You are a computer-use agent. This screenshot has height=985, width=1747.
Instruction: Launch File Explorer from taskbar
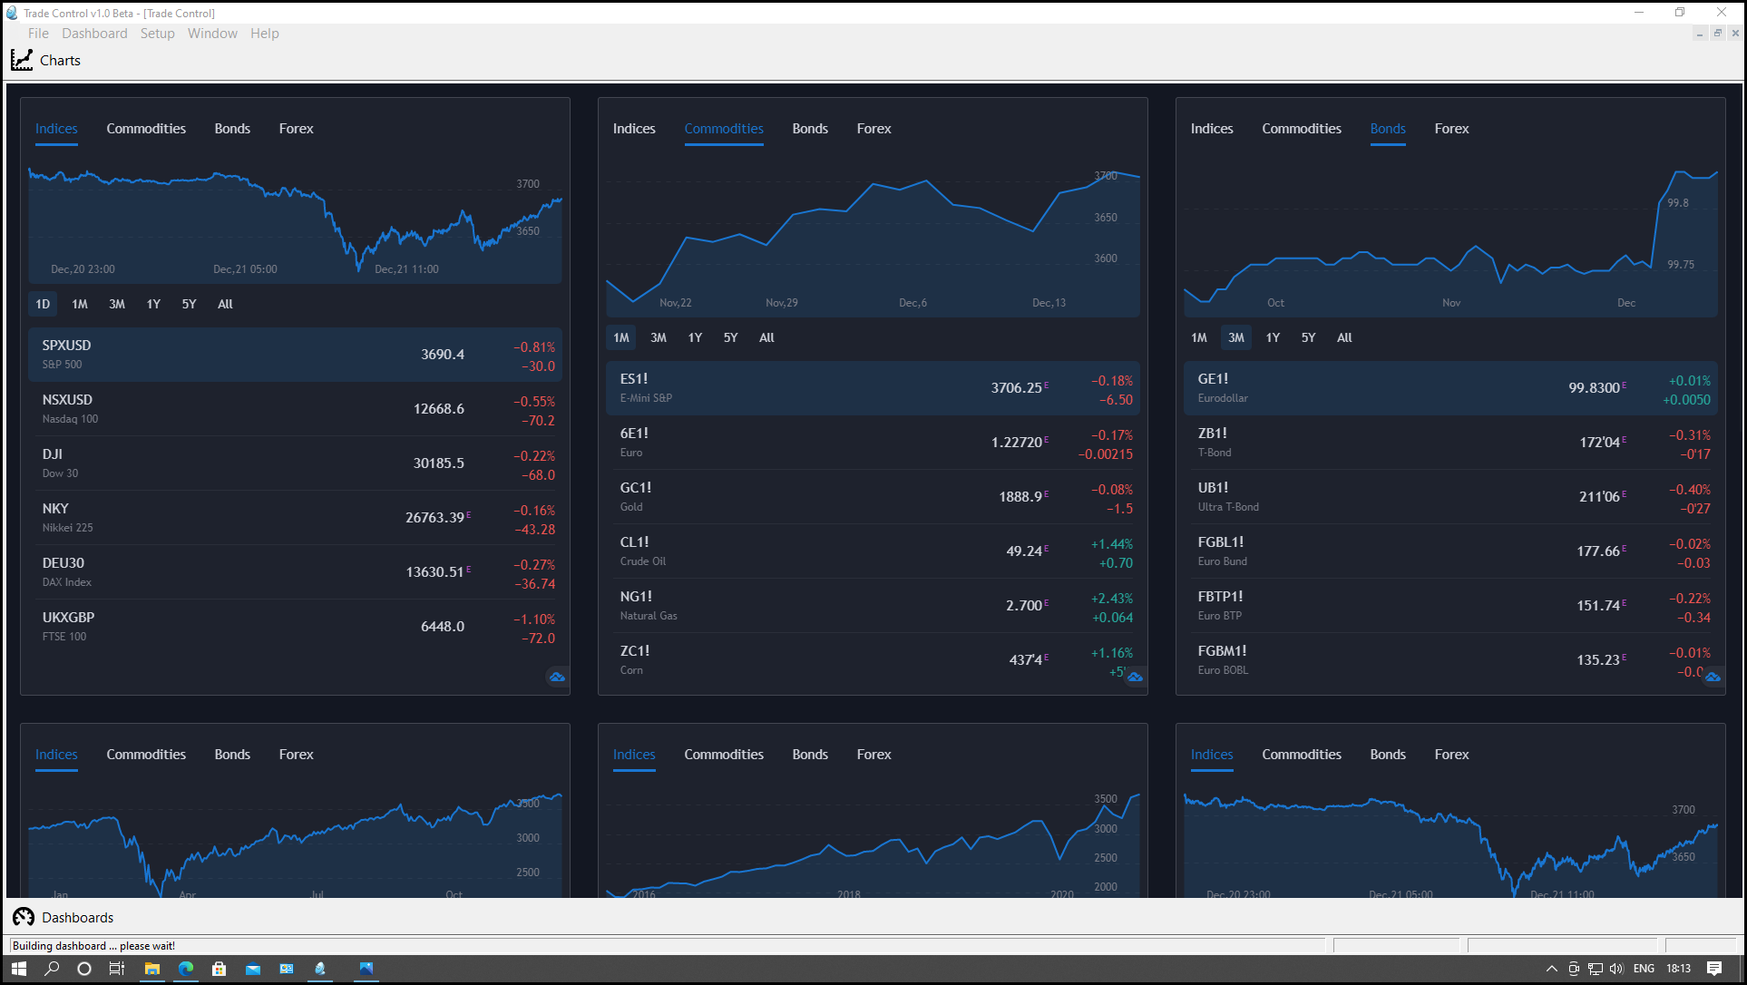point(151,969)
